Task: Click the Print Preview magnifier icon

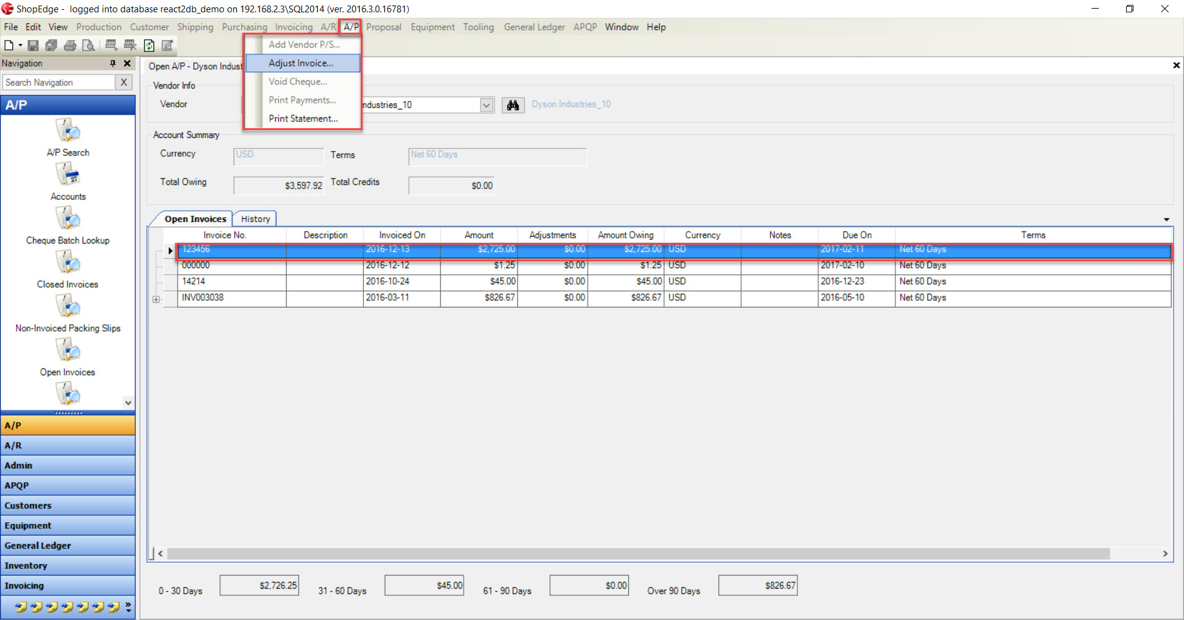Action: (88, 45)
